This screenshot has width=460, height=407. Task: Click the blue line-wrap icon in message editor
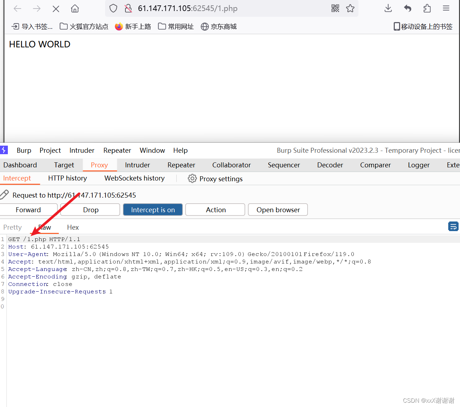click(453, 226)
